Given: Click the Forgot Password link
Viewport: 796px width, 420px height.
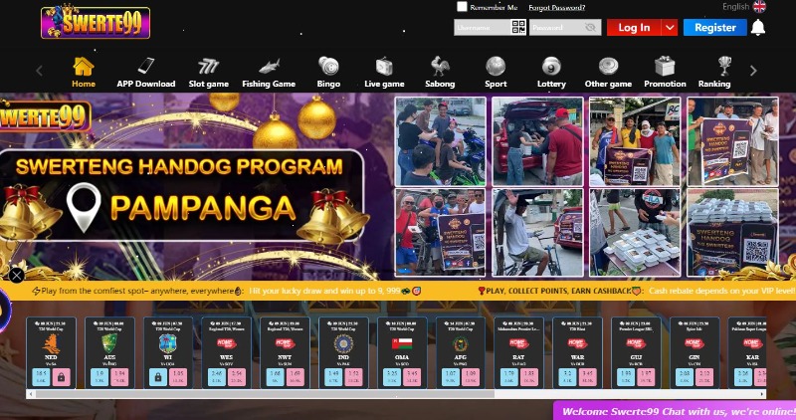Looking at the screenshot, I should pyautogui.click(x=556, y=8).
